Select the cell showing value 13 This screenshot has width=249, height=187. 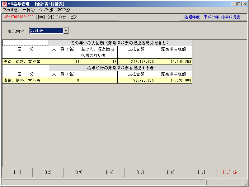[99, 62]
